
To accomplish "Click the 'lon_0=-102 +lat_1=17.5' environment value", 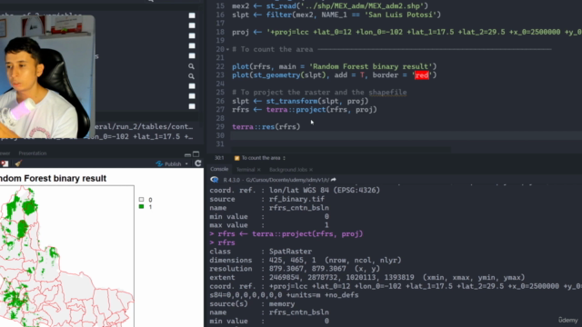I will coord(139,137).
